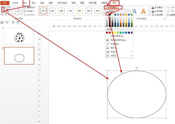Expand the insert shapes gallery
The image size is (175, 124).
pos(22,14)
